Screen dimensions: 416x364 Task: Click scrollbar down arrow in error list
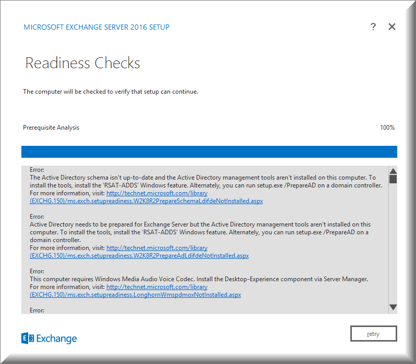[x=393, y=307]
